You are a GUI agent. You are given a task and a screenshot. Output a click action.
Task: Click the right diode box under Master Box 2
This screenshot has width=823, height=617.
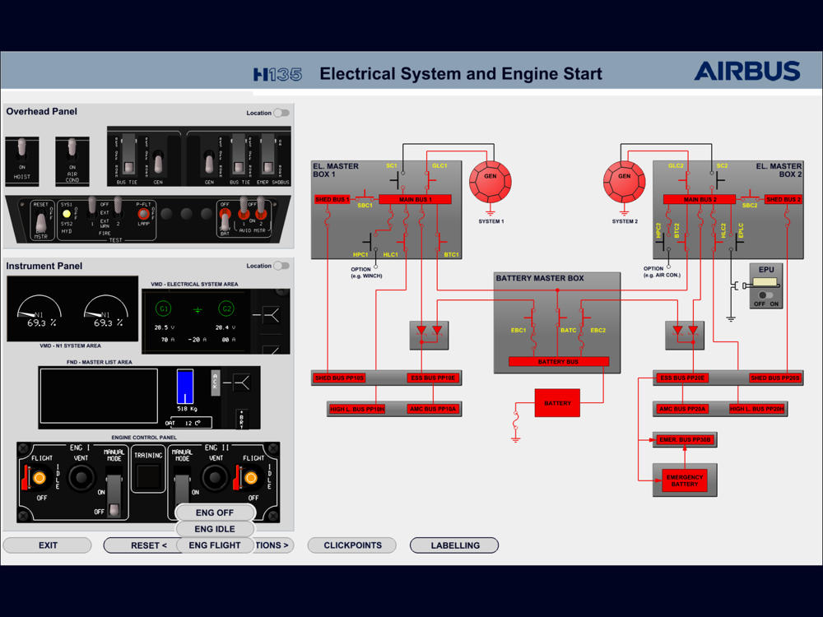tap(685, 336)
